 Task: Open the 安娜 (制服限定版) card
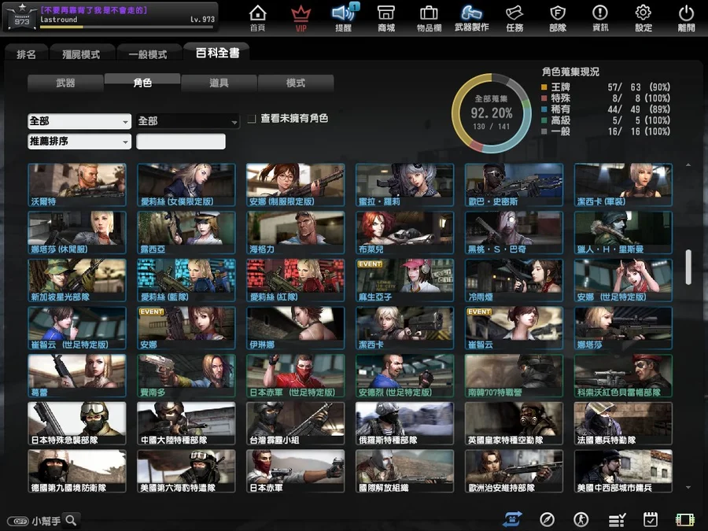[x=295, y=185]
